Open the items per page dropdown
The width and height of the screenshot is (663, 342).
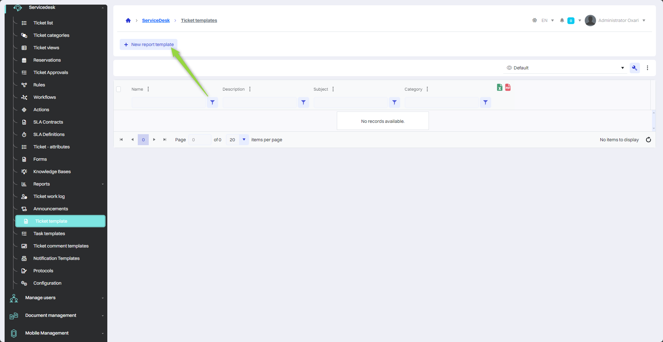[x=244, y=140]
